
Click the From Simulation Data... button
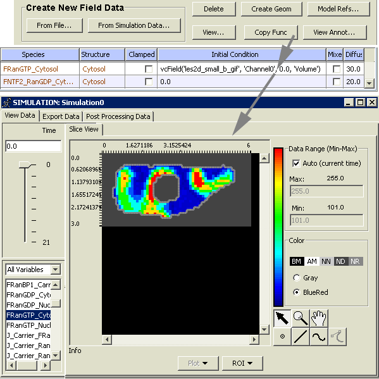pos(134,25)
